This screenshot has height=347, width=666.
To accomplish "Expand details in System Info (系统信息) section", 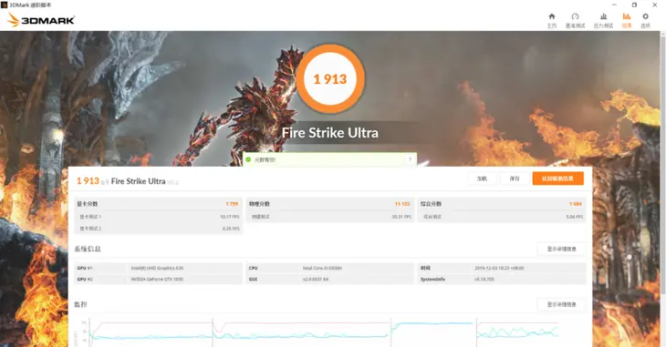I will pyautogui.click(x=561, y=249).
